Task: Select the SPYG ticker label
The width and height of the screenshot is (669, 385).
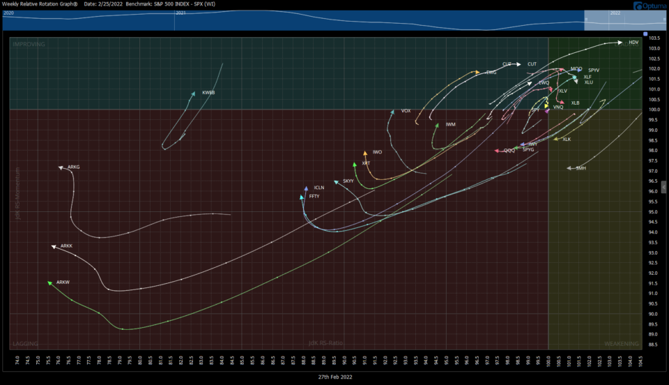Action: [x=528, y=150]
